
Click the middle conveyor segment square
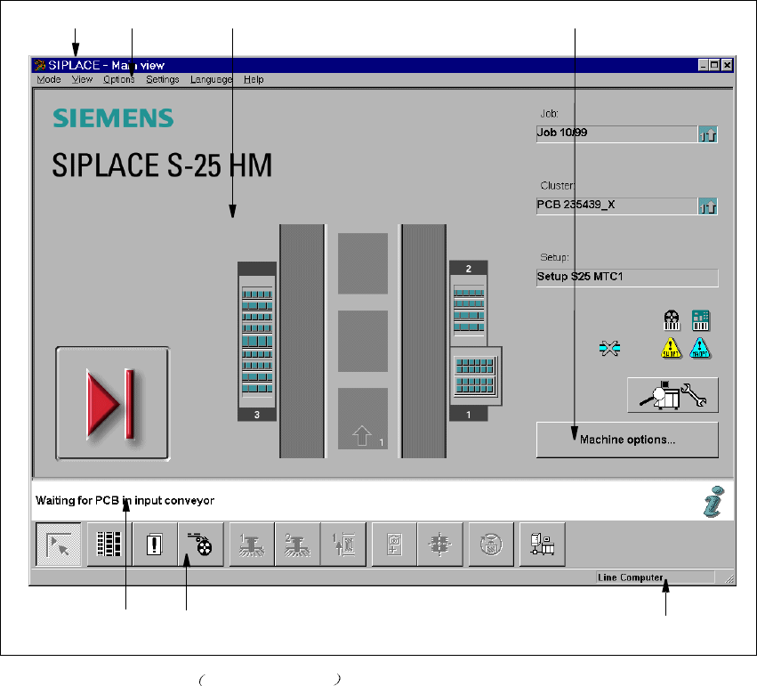point(363,342)
